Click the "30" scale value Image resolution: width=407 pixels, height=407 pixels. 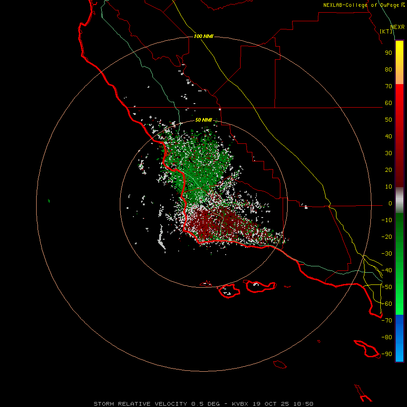coord(388,153)
